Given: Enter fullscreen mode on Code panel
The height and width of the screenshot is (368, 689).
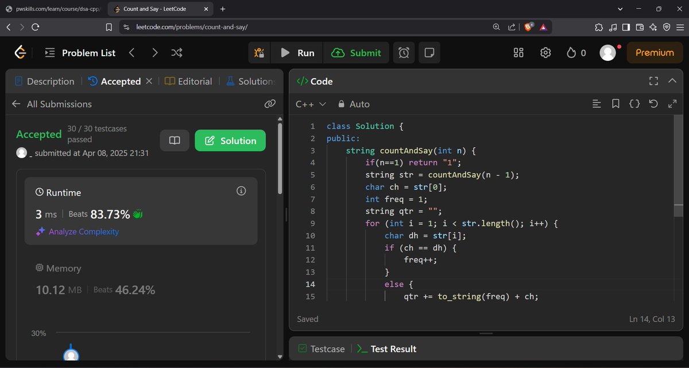Looking at the screenshot, I should (653, 81).
